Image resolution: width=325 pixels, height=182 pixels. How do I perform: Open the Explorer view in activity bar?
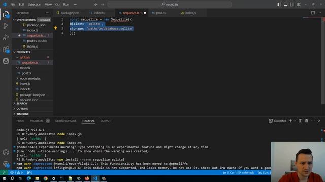point(6,14)
